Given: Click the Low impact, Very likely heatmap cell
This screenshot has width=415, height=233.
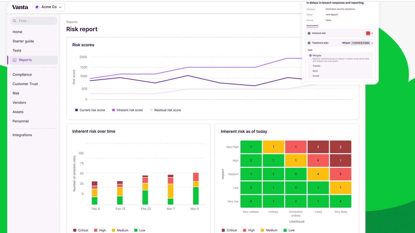Looking at the screenshot, I should coord(340,188).
